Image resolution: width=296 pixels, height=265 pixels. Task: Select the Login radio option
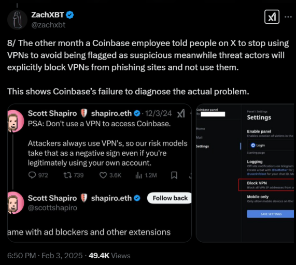coord(253,145)
